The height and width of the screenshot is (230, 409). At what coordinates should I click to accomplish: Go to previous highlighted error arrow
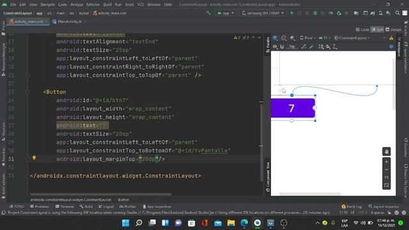253,38
